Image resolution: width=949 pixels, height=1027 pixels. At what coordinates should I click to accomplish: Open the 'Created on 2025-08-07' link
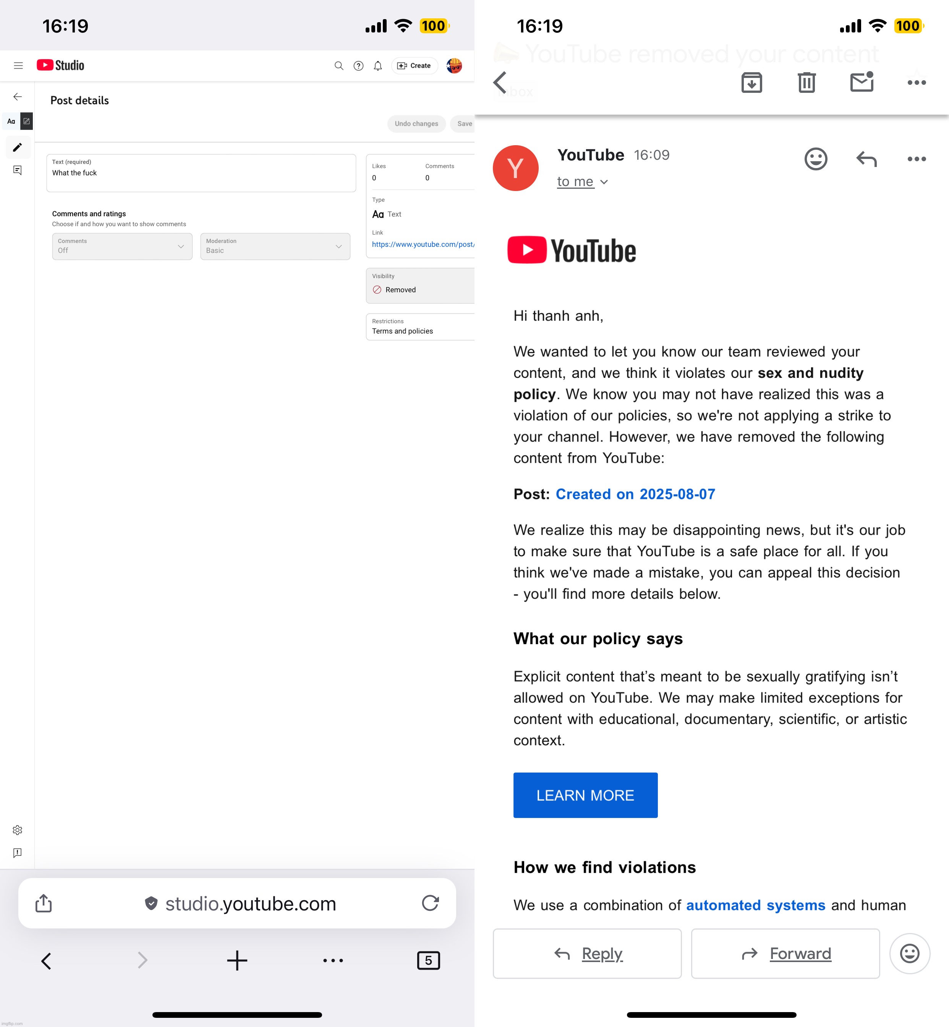(635, 494)
